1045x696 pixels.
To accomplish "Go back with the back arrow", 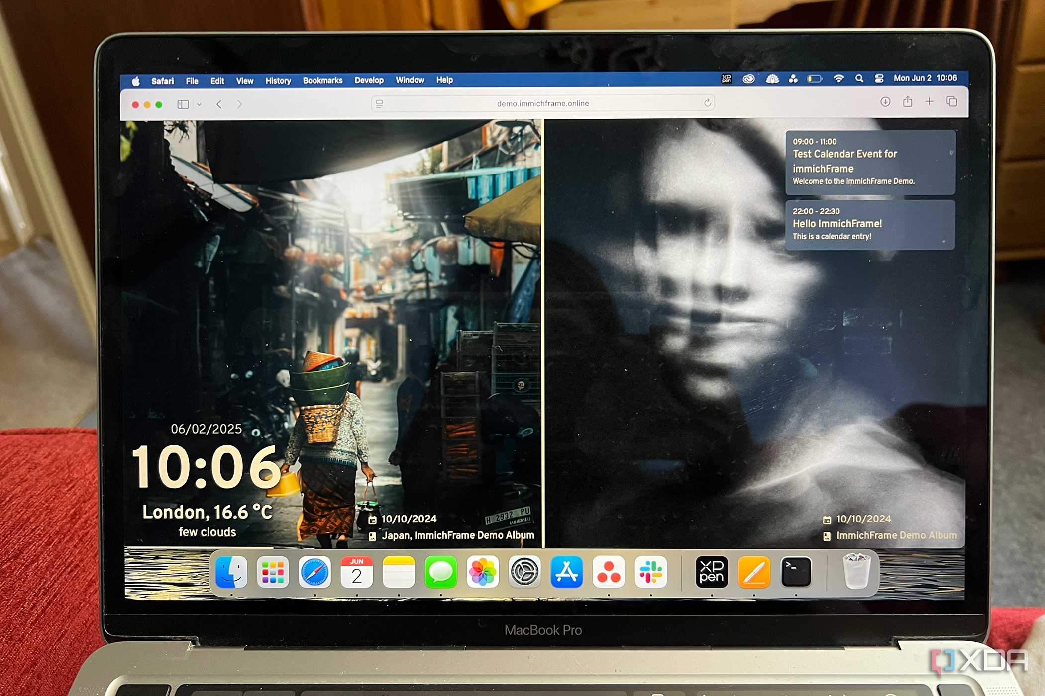I will point(219,104).
